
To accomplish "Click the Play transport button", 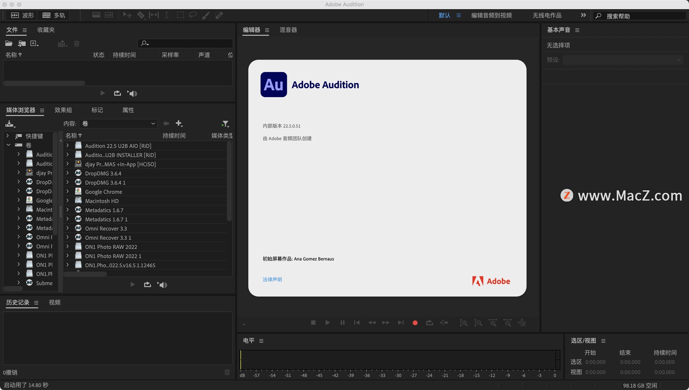I will 328,323.
